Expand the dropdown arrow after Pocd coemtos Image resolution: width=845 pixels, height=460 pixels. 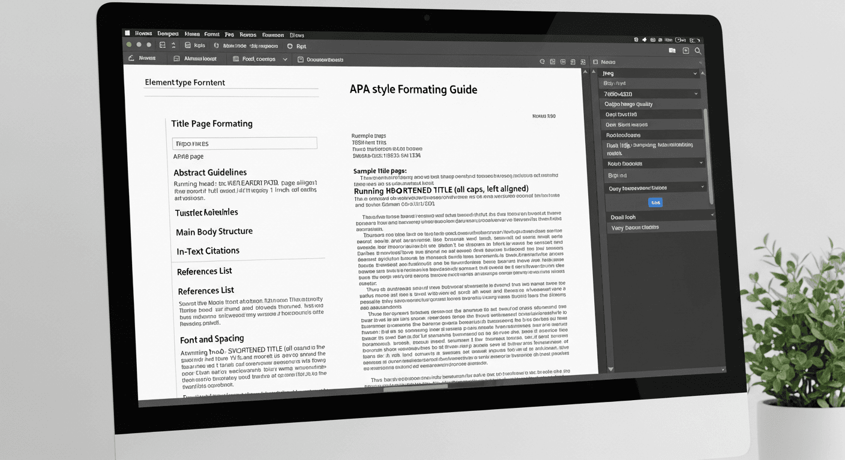[284, 59]
